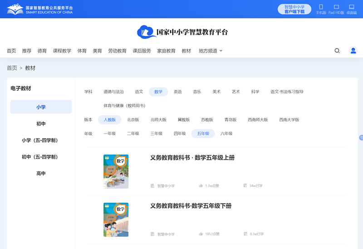
Task: Open the 手机版 phone icon
Action: (x=321, y=7)
